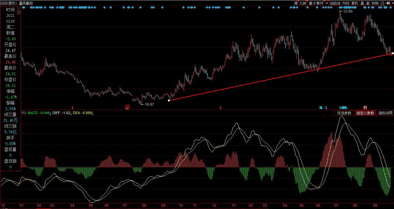Image resolution: width=394 pixels, height=209 pixels.
Task: Click 加自选 add to watchlist
Action: tap(335, 3)
